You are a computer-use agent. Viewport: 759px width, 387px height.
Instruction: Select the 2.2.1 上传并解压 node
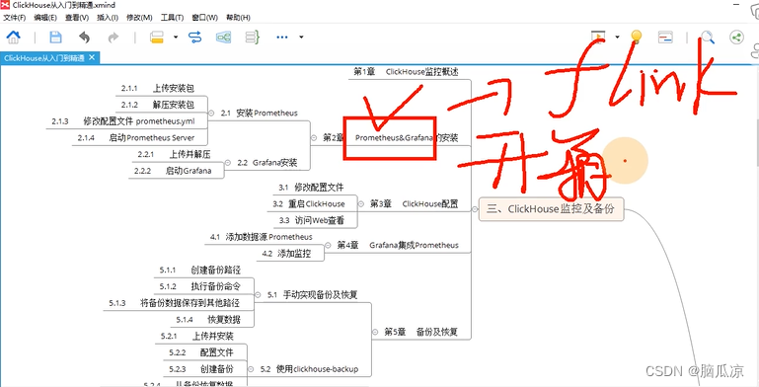(x=175, y=155)
